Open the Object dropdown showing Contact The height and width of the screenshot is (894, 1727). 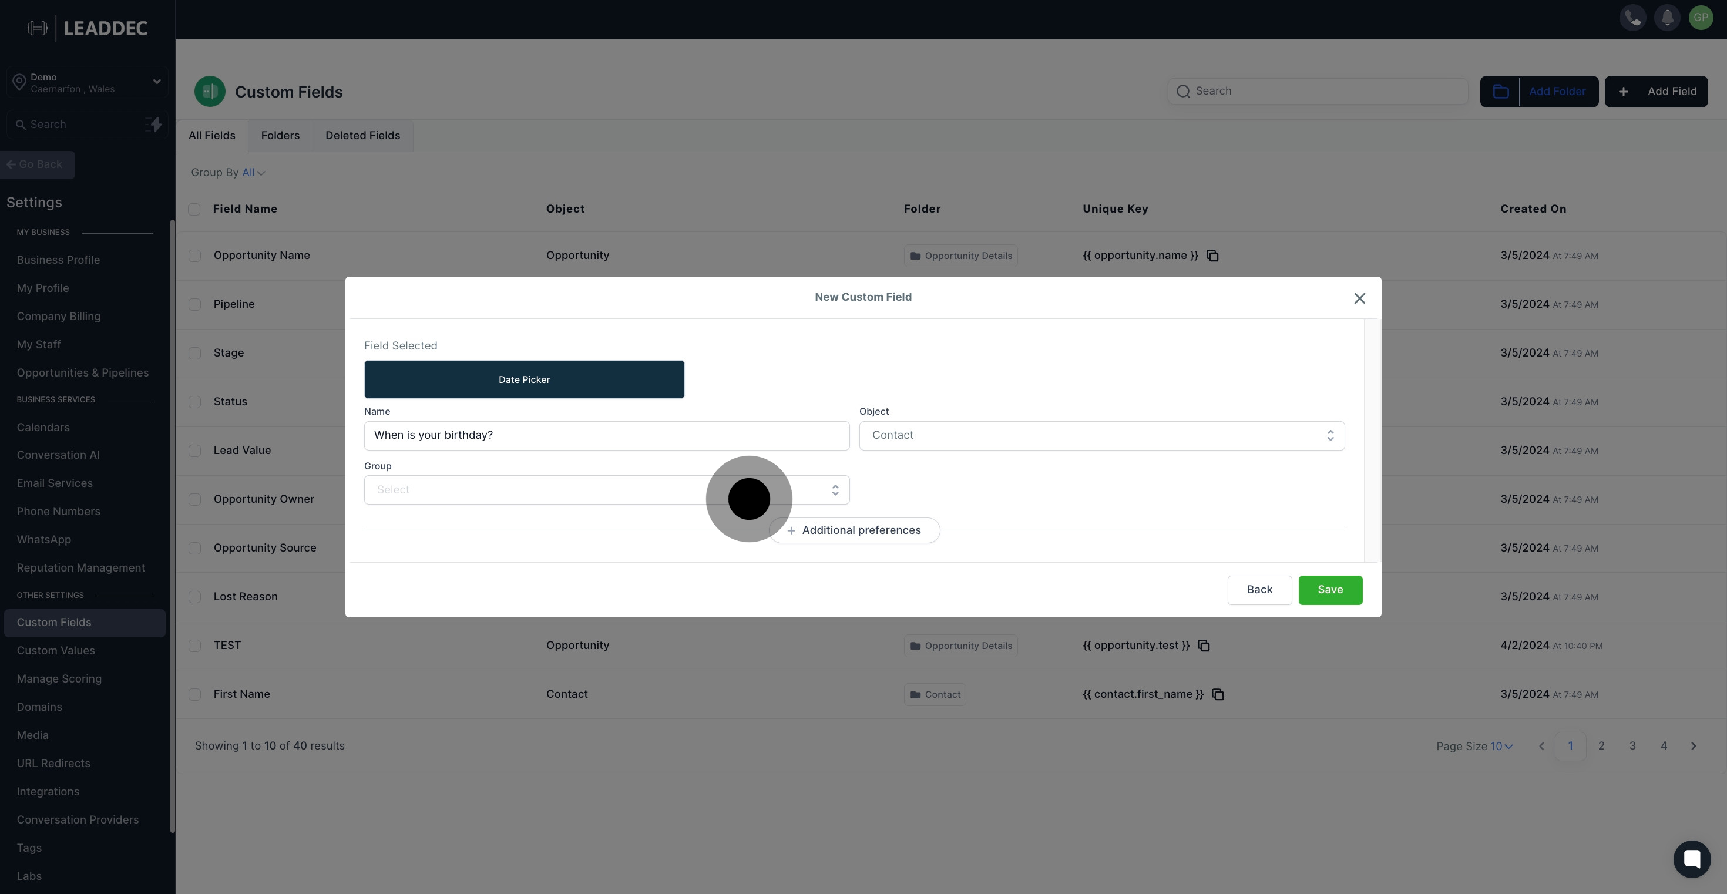tap(1101, 436)
